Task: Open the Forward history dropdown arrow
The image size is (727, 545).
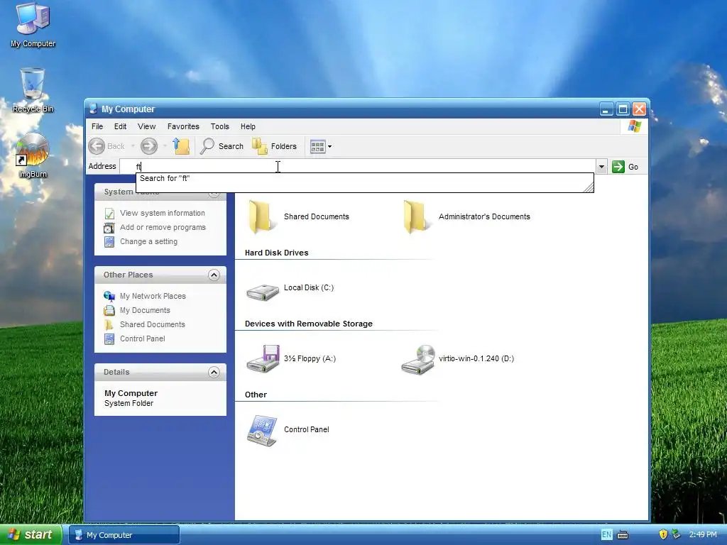Action: 165,146
